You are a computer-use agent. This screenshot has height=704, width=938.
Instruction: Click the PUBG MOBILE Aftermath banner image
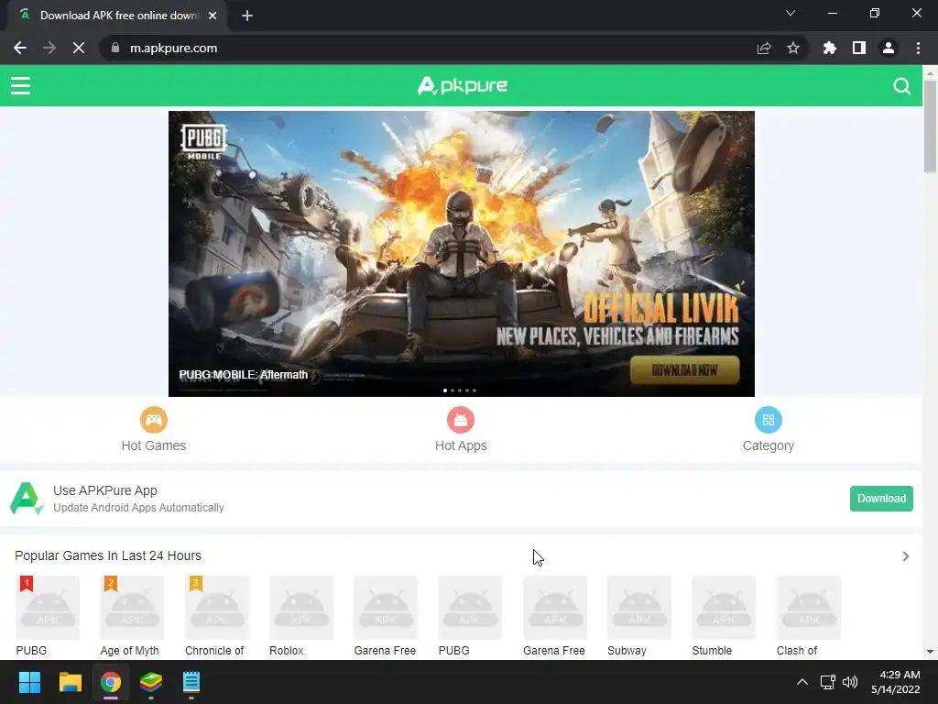(x=462, y=253)
